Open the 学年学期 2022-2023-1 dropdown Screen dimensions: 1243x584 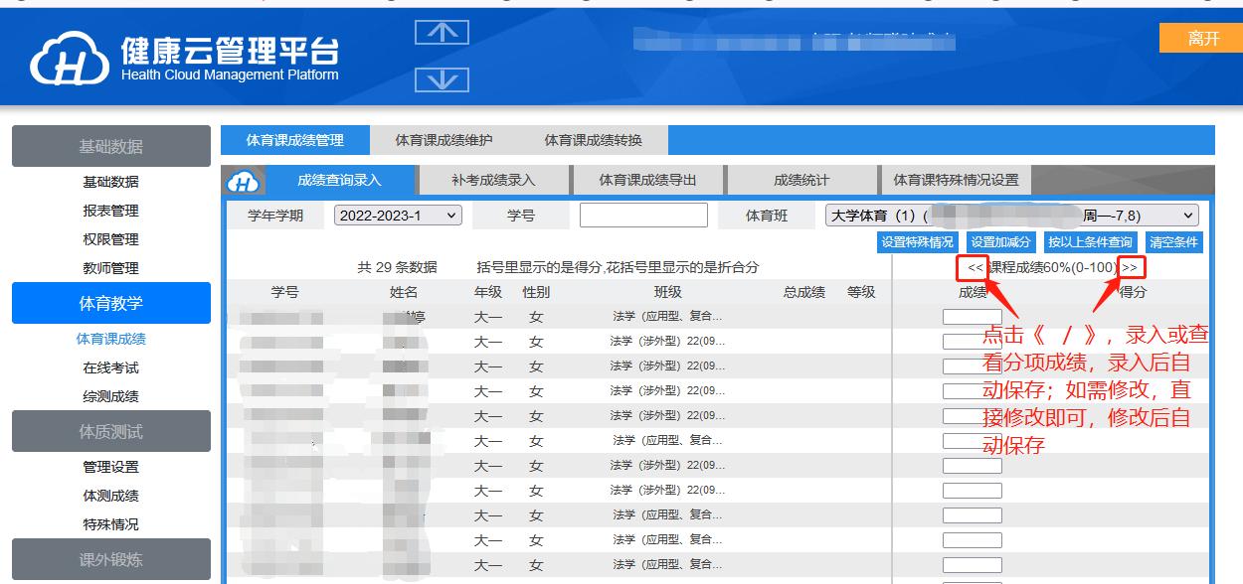click(x=398, y=216)
